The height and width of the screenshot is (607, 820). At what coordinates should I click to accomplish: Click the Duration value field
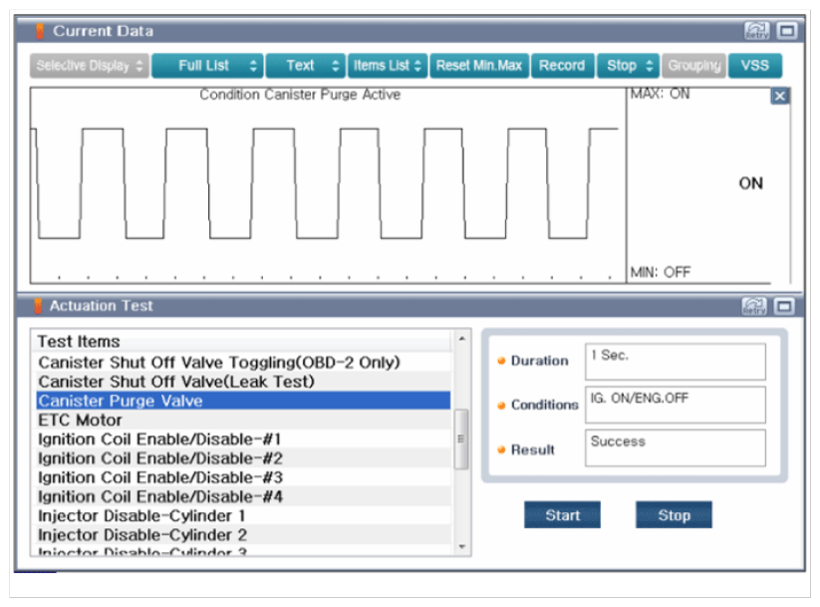(x=676, y=362)
